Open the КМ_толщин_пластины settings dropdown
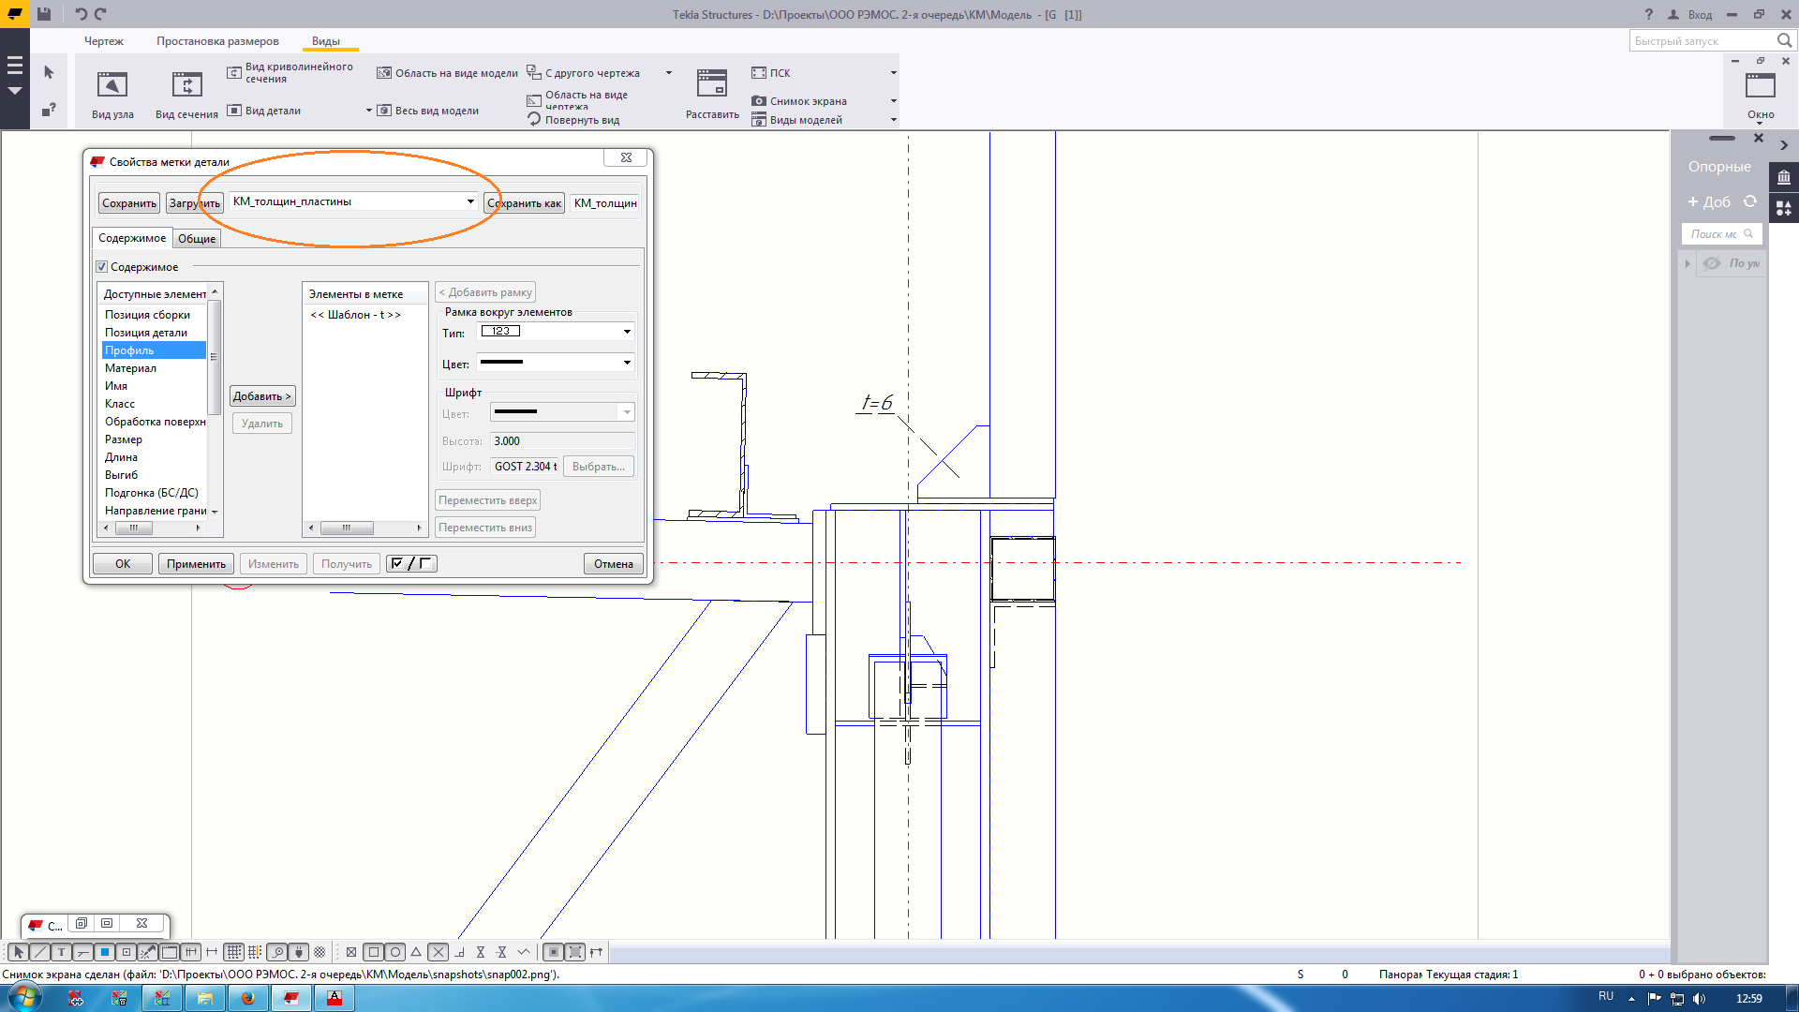Screen dimensions: 1799x1012 (x=470, y=201)
